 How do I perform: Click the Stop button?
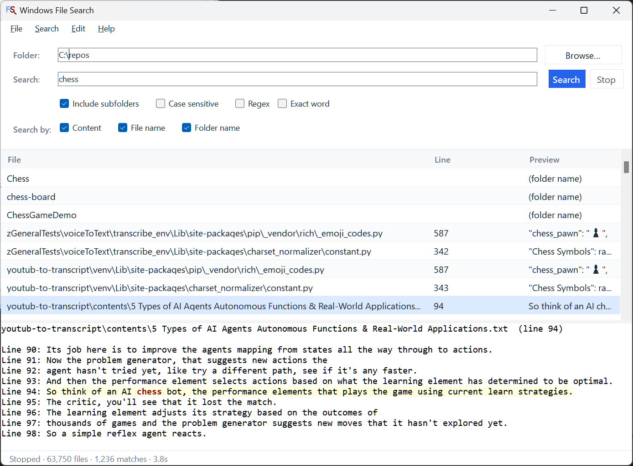pyautogui.click(x=607, y=79)
